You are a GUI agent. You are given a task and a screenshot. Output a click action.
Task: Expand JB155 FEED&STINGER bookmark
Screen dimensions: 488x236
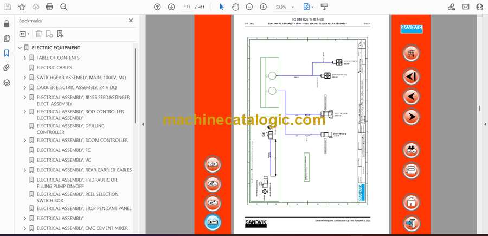25,98
